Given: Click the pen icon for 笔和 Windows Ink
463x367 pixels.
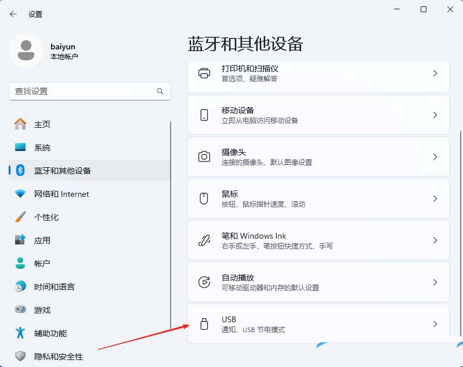Looking at the screenshot, I should [204, 240].
